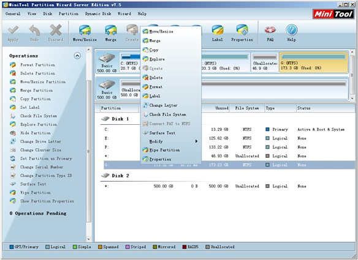Select Label in the context menu
Viewport: 358px width, 260px height.
tap(171, 96)
